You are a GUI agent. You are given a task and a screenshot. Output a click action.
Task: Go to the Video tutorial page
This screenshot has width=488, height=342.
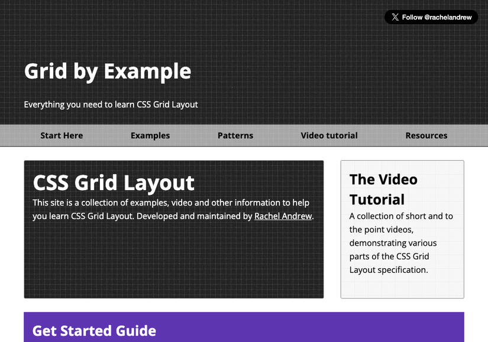[x=329, y=135]
